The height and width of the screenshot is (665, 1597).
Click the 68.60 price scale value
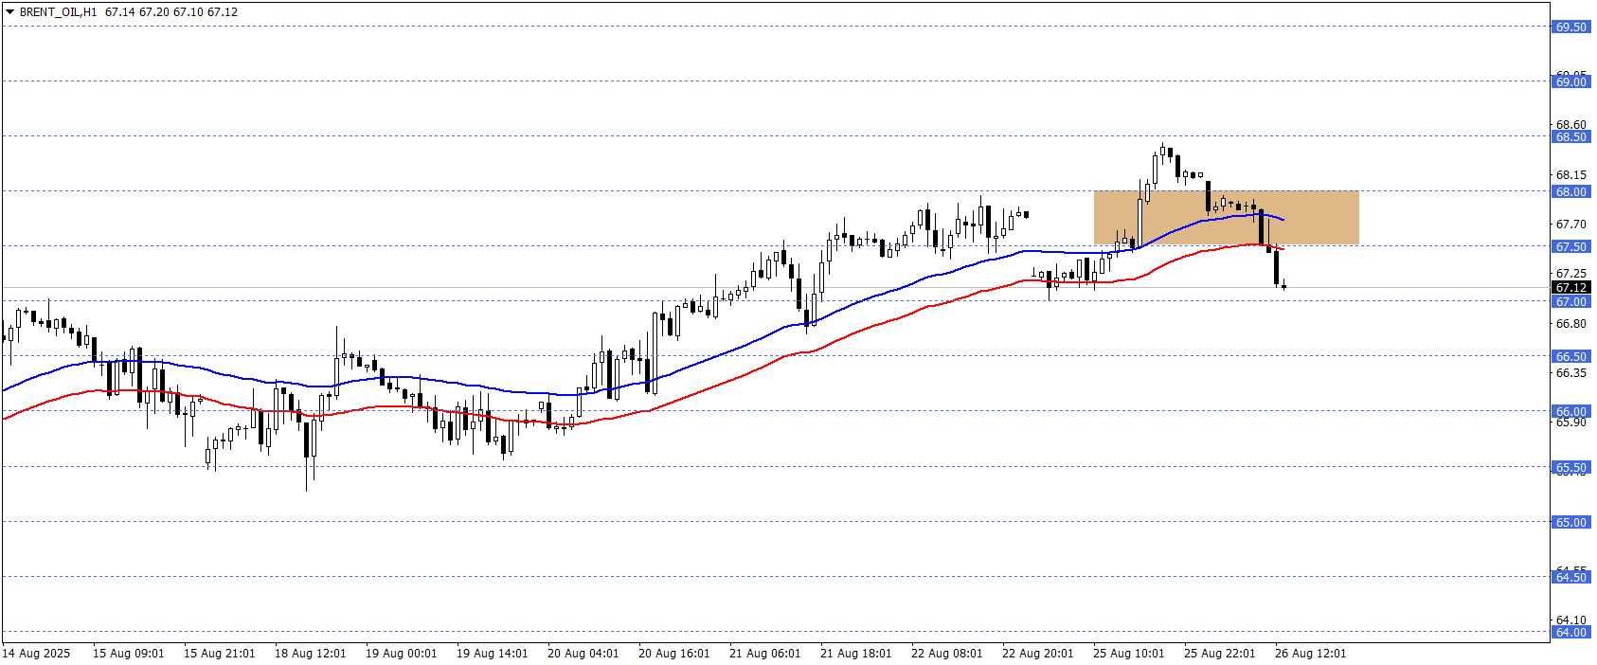(1571, 124)
